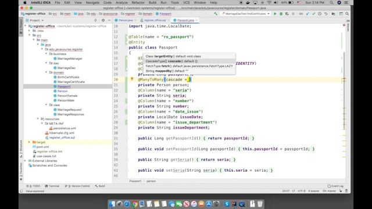Open the Navigate menu

pos(92,2)
